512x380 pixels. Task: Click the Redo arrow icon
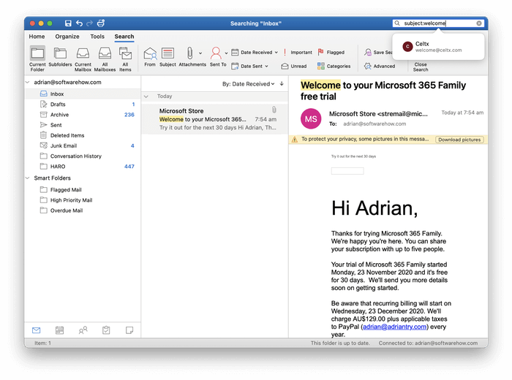89,23
